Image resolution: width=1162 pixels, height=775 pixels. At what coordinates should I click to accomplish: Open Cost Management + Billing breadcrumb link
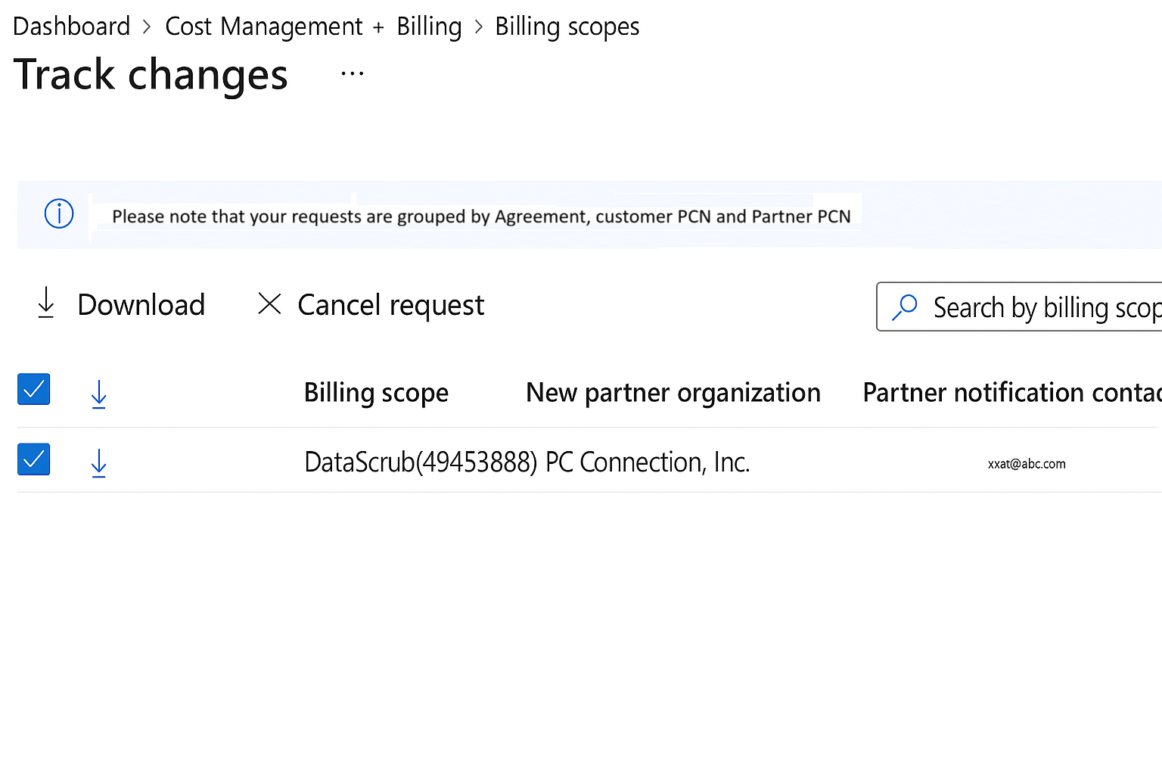pyautogui.click(x=313, y=26)
